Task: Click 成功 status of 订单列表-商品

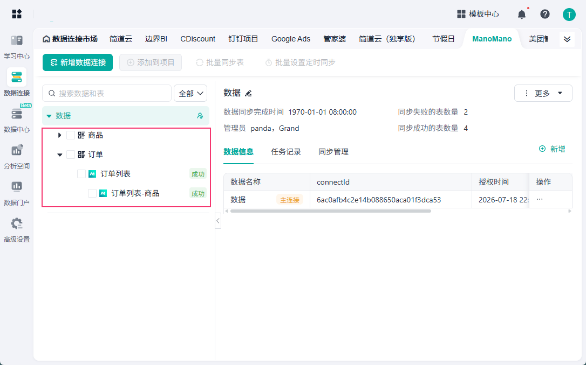Action: tap(197, 193)
